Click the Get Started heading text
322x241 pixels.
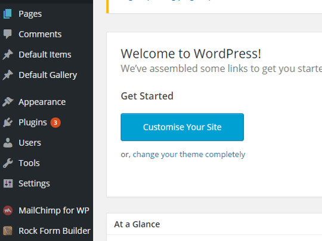pos(147,96)
